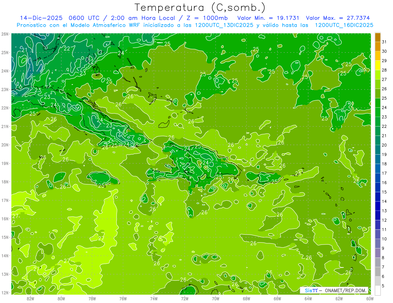Click the "31" color scale label
The image size is (393, 303).
(x=384, y=42)
